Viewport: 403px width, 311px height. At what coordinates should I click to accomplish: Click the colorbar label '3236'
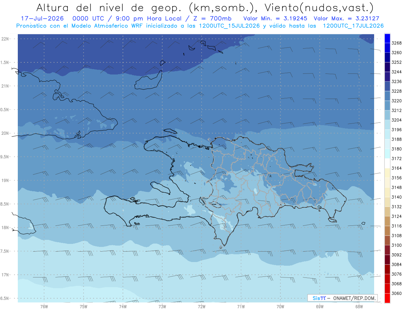(397, 82)
